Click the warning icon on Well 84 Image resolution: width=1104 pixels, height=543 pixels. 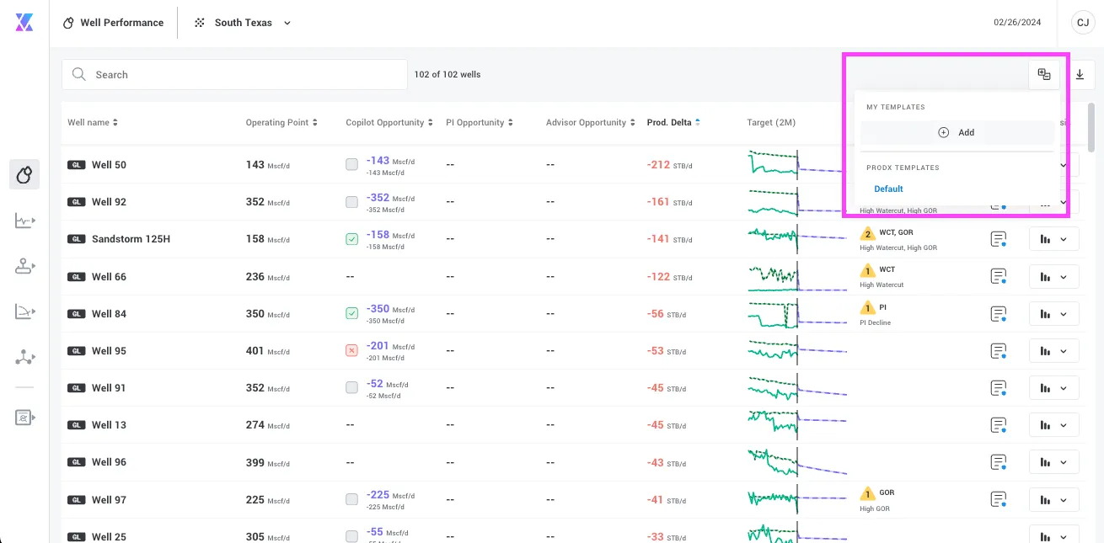[867, 308]
